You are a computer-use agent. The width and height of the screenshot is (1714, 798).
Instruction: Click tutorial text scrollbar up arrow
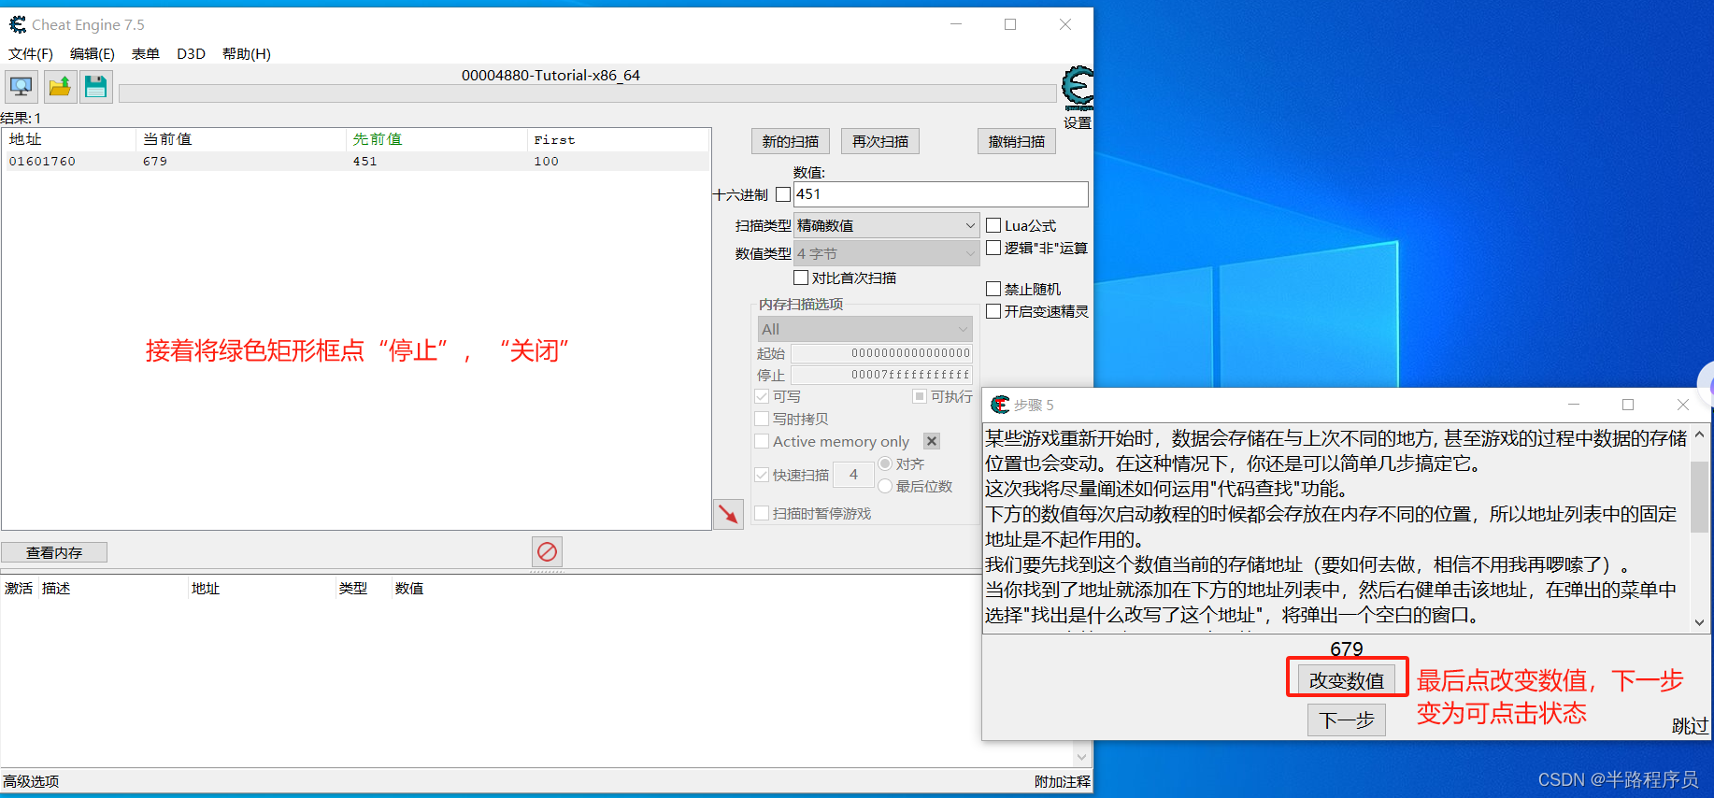pos(1699,435)
